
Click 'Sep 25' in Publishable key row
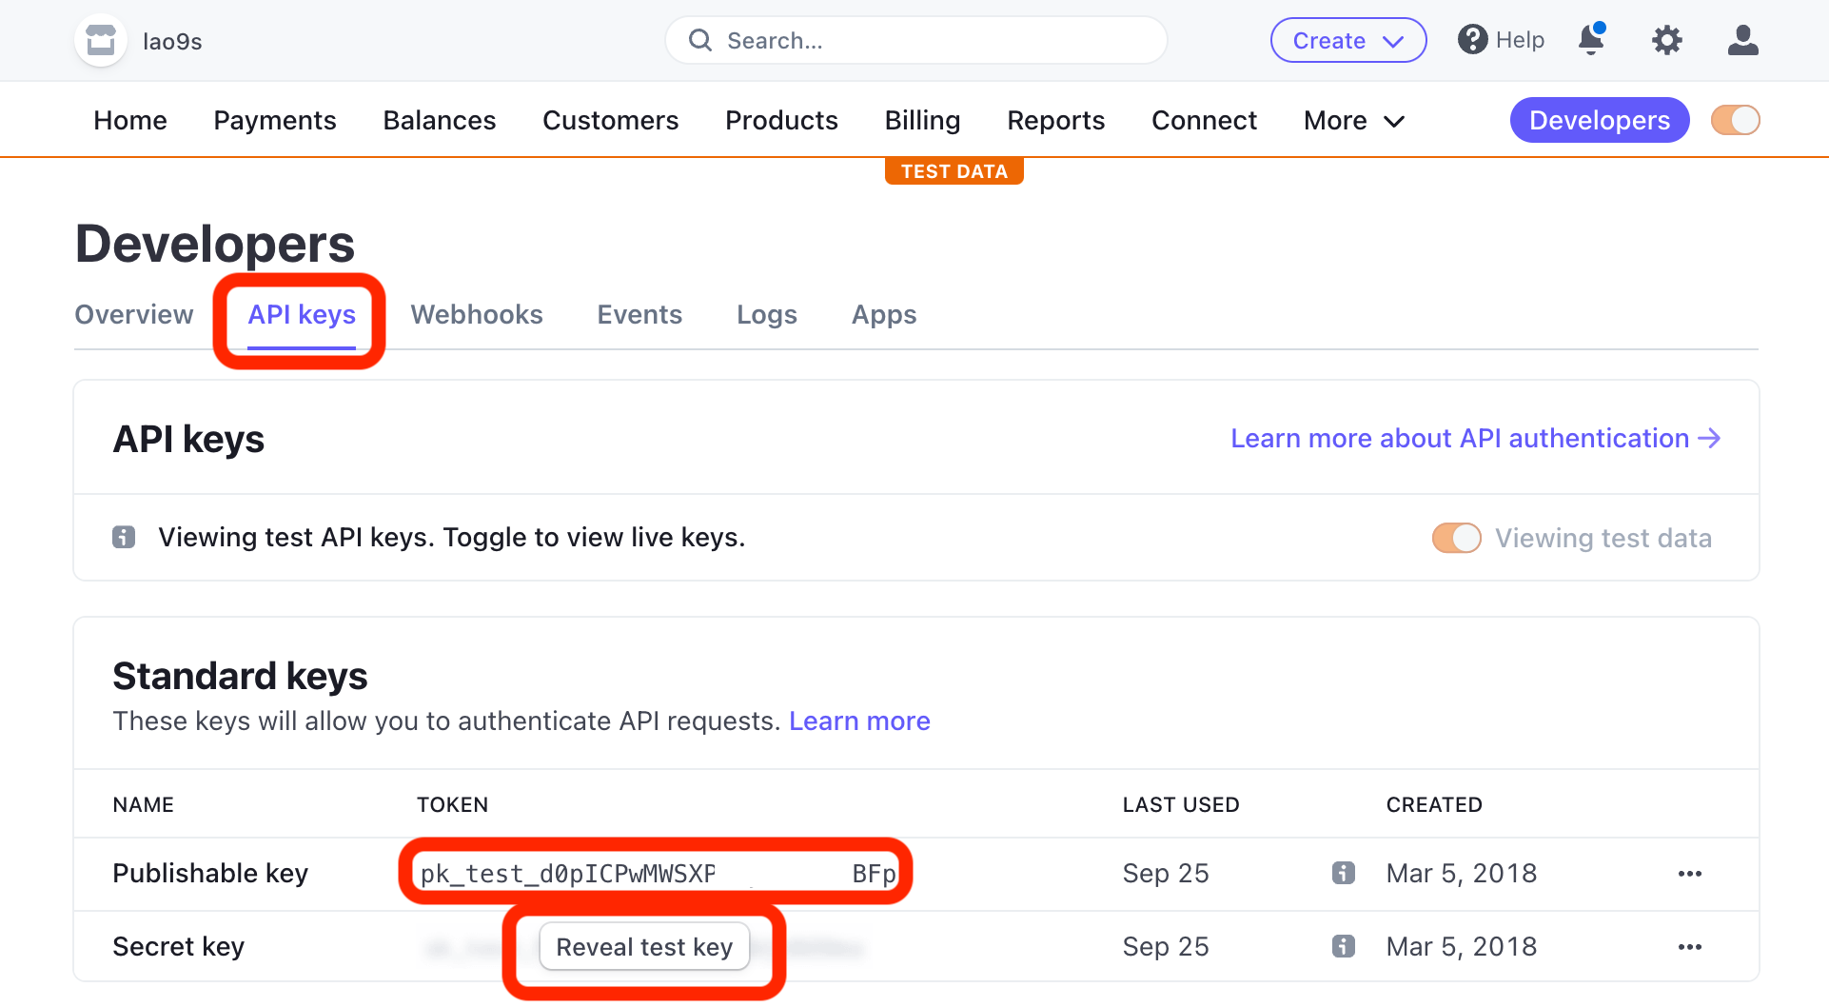pos(1166,873)
